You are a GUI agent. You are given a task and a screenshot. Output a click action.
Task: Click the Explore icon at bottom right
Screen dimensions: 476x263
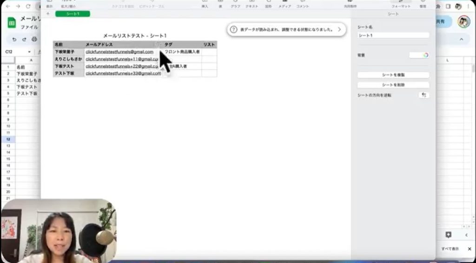(x=448, y=235)
